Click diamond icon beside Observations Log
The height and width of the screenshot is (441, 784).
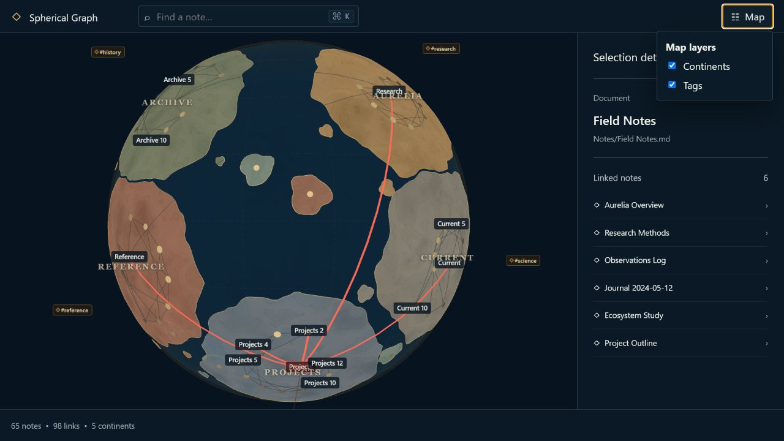[597, 260]
